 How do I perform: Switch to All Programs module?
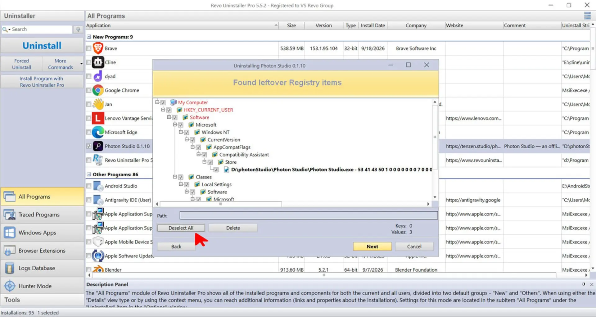coord(42,197)
